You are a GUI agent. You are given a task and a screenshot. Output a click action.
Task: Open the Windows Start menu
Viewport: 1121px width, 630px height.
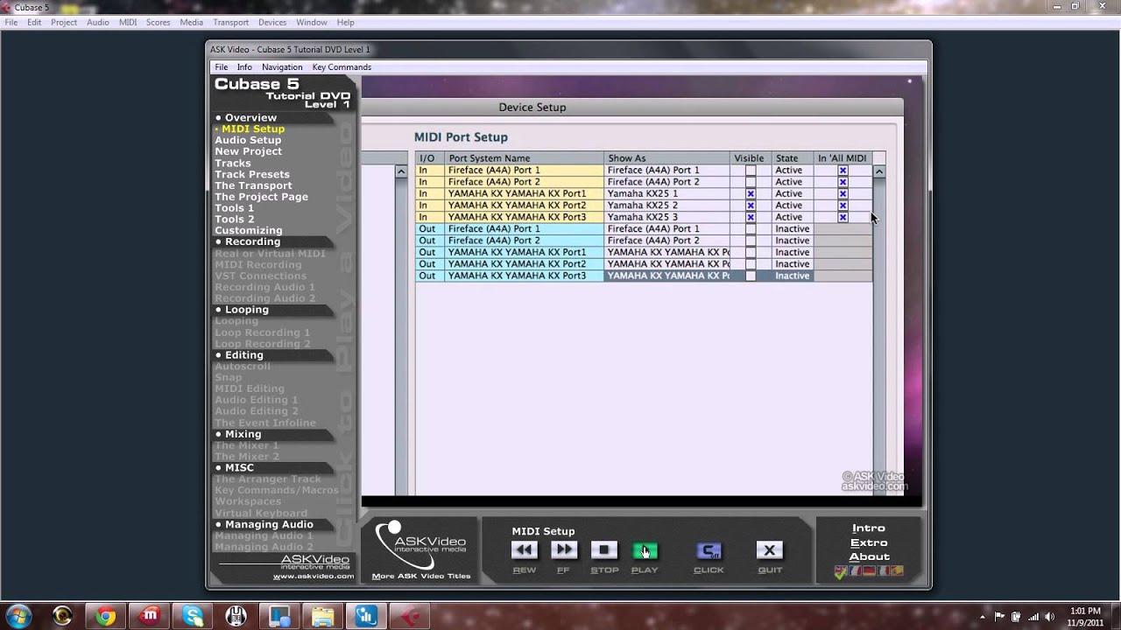[18, 616]
